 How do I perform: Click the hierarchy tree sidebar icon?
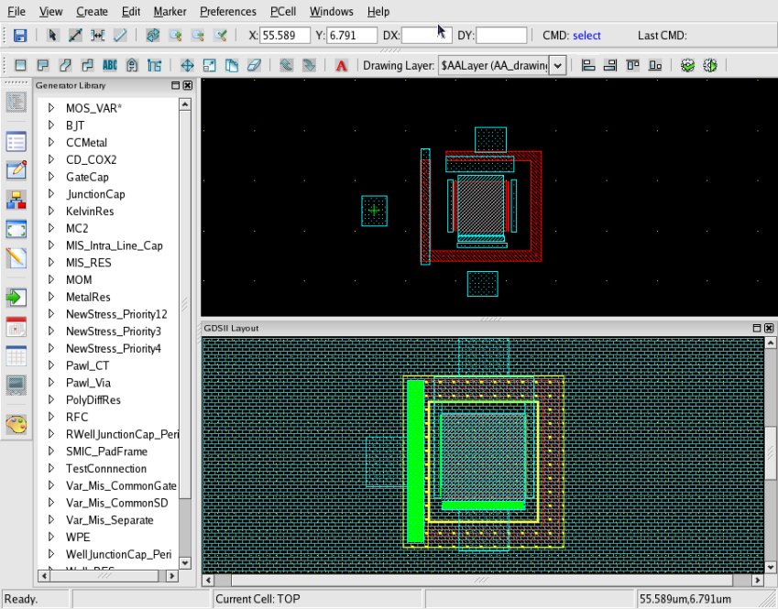pos(16,200)
